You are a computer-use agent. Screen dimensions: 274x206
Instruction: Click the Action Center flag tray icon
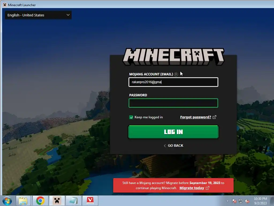[x=234, y=201]
